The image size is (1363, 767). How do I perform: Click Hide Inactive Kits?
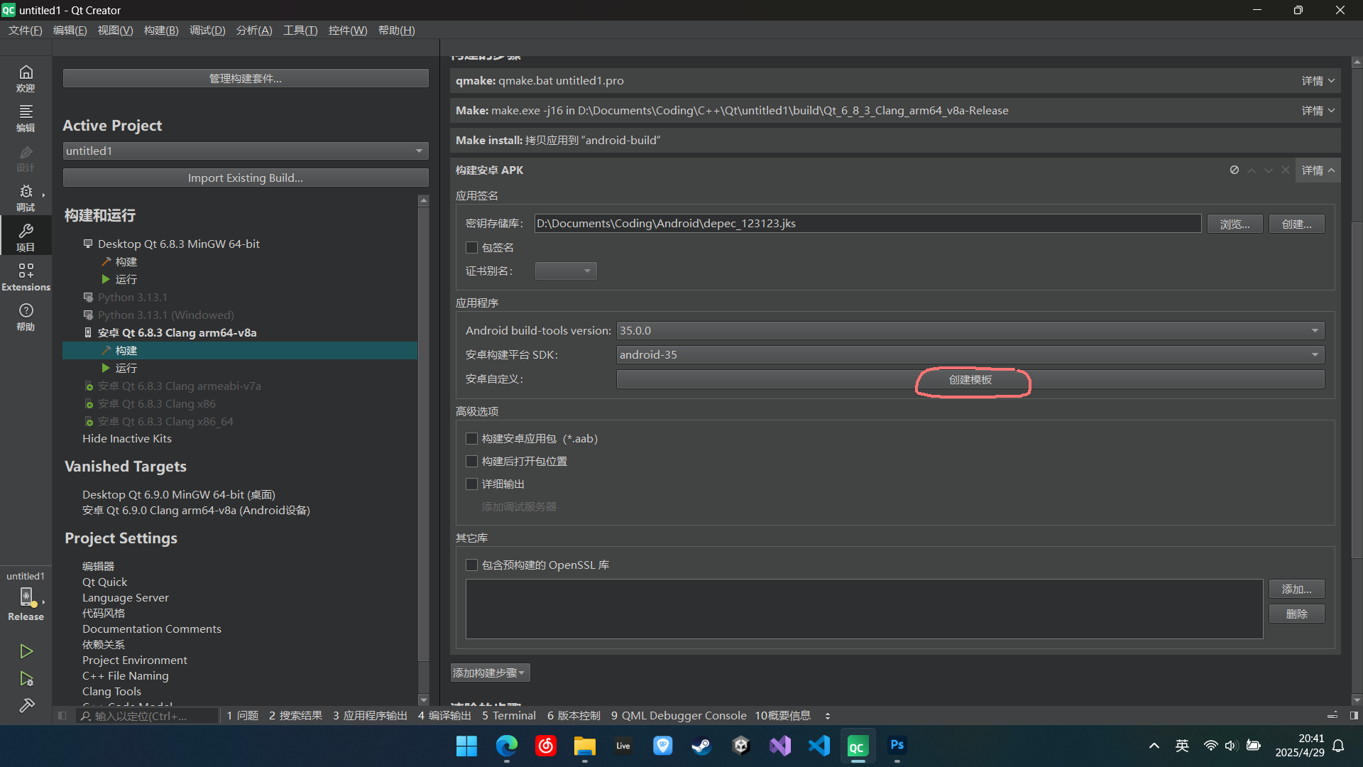tap(127, 439)
